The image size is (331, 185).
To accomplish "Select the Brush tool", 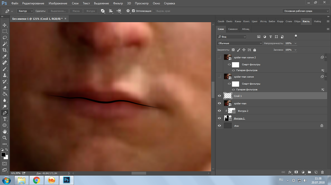I will tap(4, 69).
